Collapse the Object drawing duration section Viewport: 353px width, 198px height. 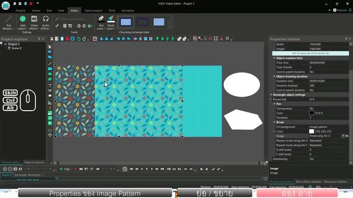click(x=274, y=76)
